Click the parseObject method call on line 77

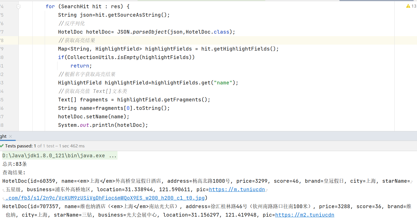(x=150, y=32)
